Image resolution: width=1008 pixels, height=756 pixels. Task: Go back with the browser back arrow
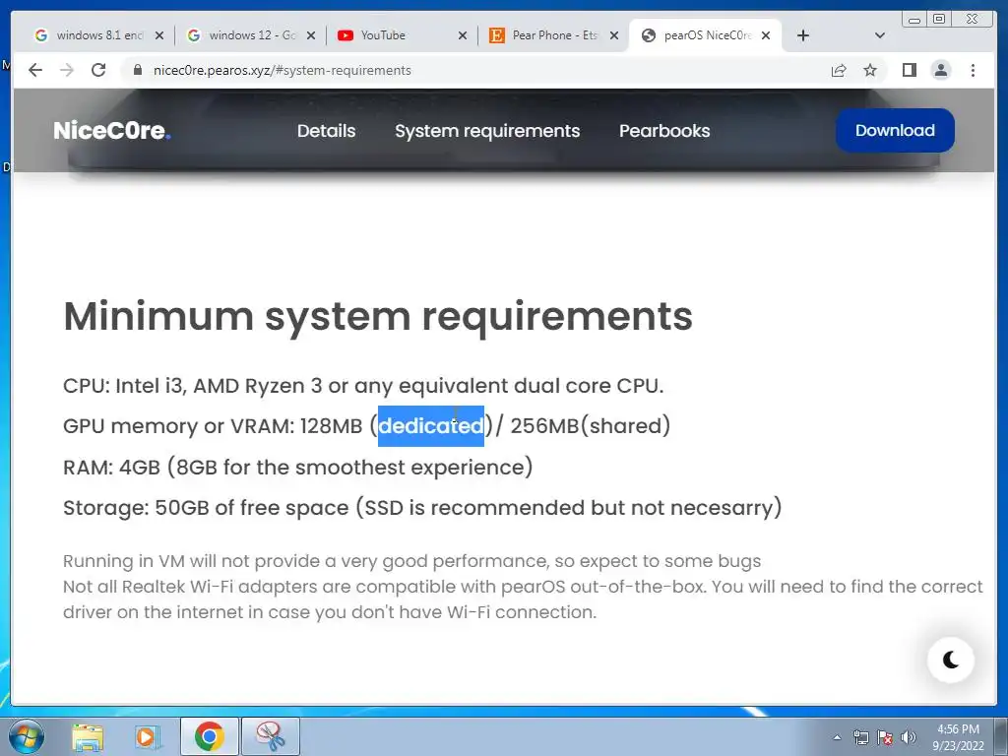click(35, 70)
